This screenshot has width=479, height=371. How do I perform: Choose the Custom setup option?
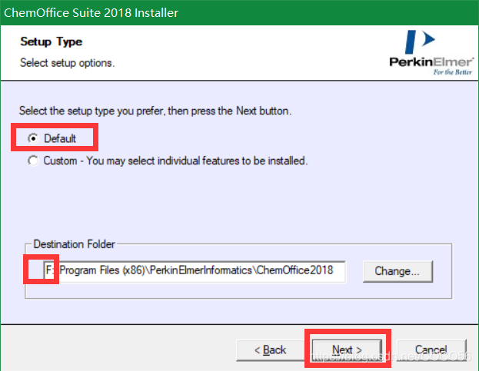33,161
